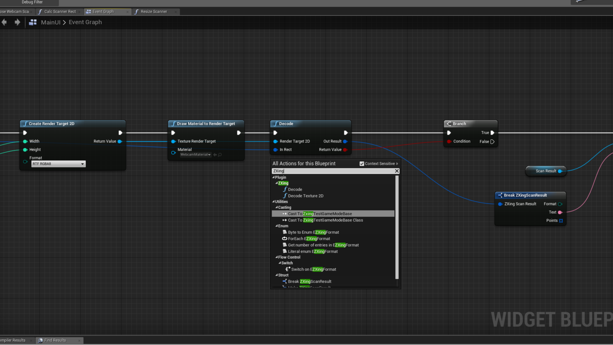The image size is (613, 345).
Task: Collapse the Flow Control category
Action: pos(276,257)
